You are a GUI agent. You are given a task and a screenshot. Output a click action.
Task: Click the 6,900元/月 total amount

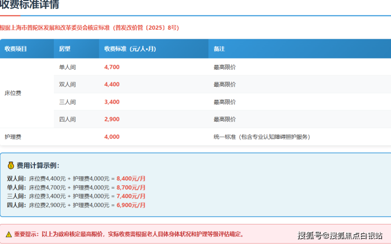pos(131,204)
